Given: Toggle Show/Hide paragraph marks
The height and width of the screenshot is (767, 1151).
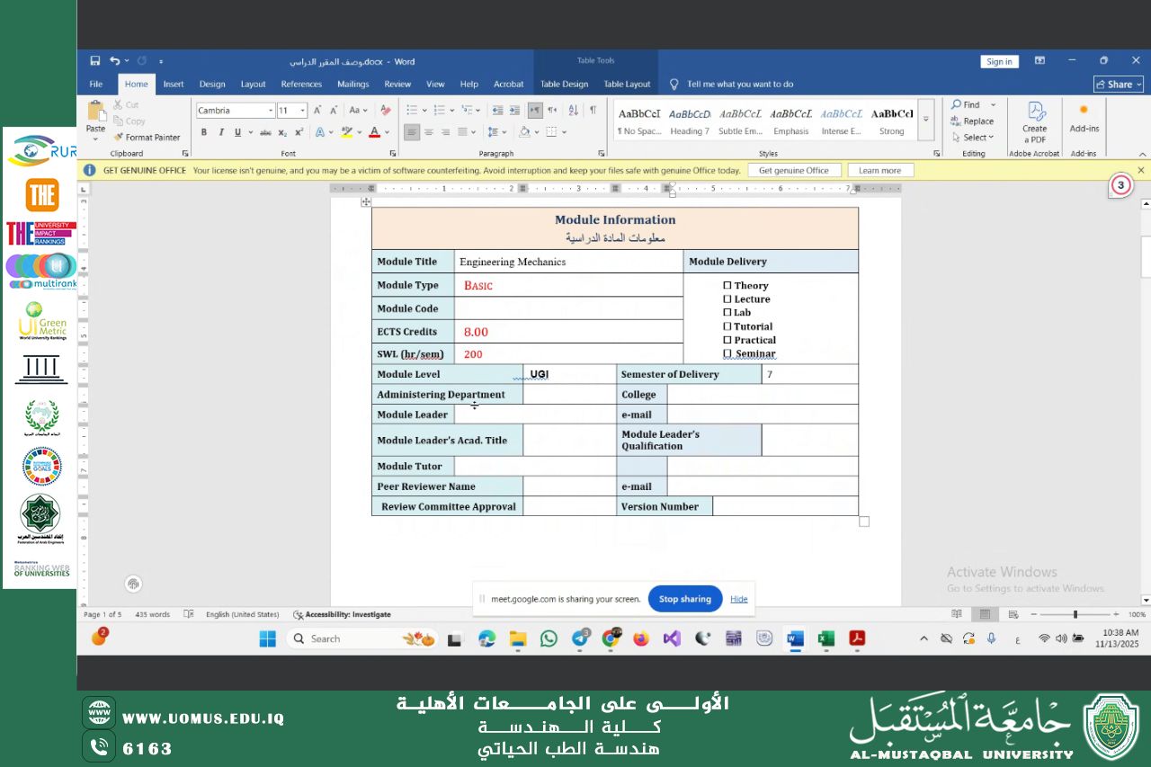Looking at the screenshot, I should [x=593, y=110].
